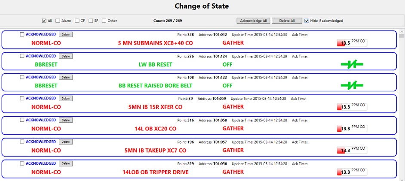Click ACKNOWLEDGED label on 5MN IB 15R XFER row
The image size is (405, 181).
click(x=40, y=98)
